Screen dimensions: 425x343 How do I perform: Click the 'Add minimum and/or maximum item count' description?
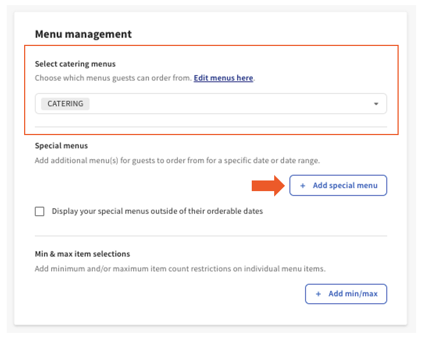pos(180,268)
